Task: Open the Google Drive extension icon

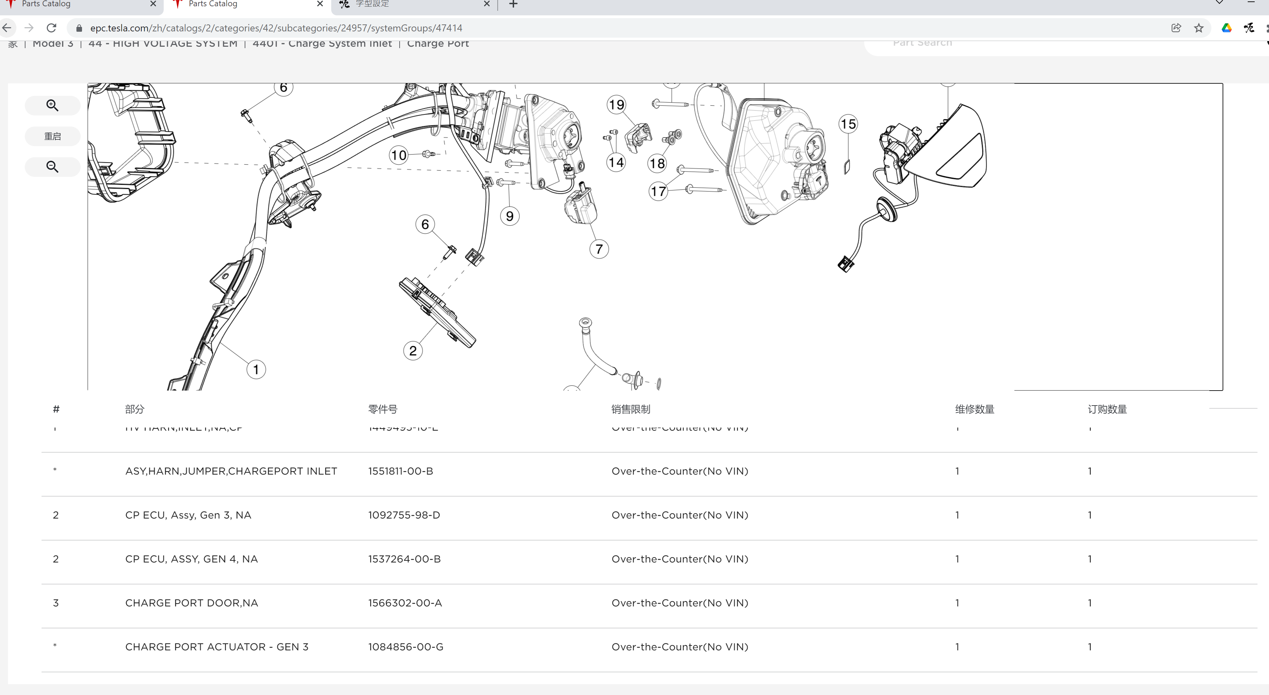Action: coord(1226,28)
